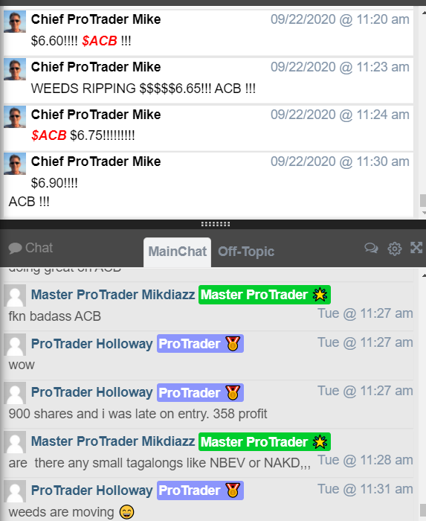Click the conversations speech bubbles icon
This screenshot has width=426, height=521.
371,248
